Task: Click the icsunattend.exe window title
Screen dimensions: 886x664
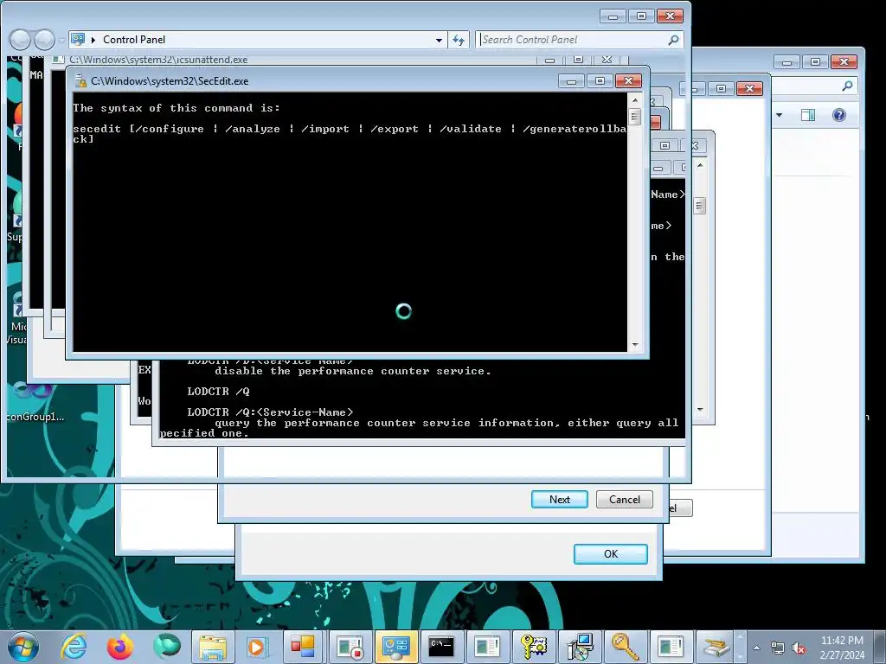Action: pos(158,60)
